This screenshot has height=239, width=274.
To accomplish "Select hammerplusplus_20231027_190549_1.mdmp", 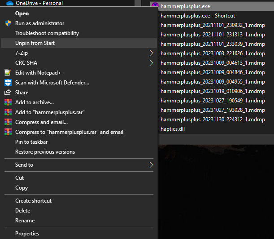I will pos(213,101).
